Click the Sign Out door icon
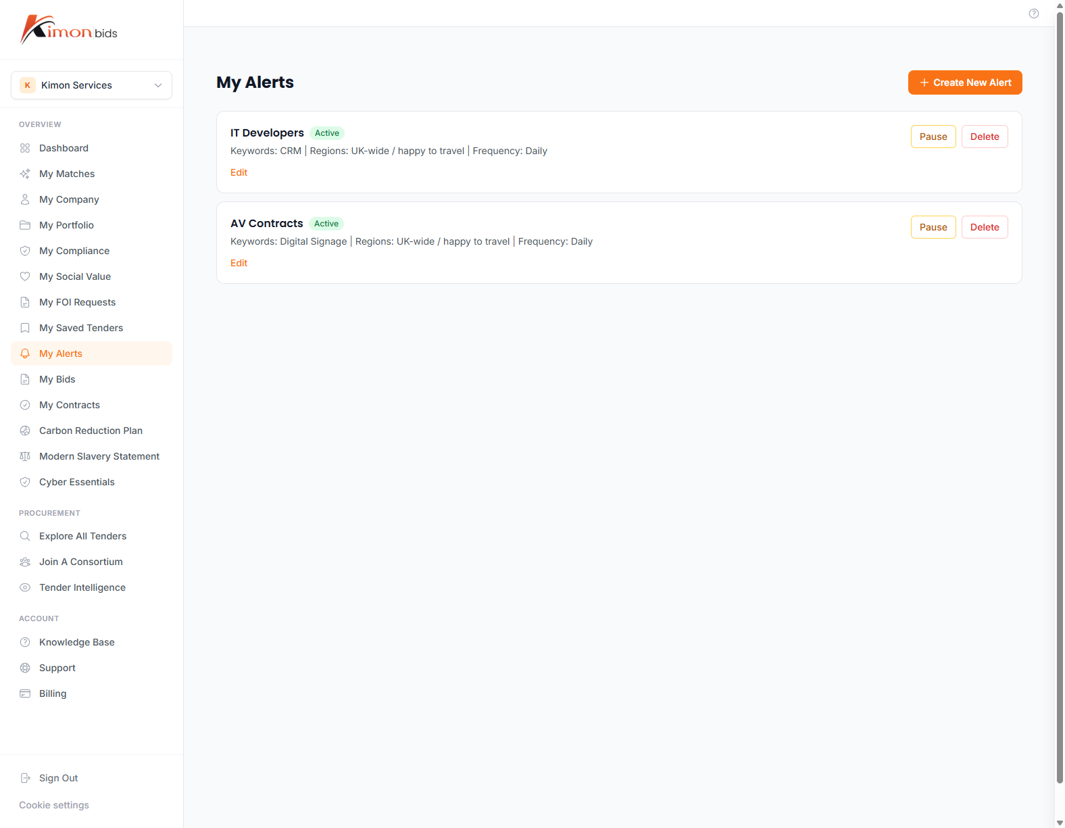1065x828 pixels. pos(25,778)
